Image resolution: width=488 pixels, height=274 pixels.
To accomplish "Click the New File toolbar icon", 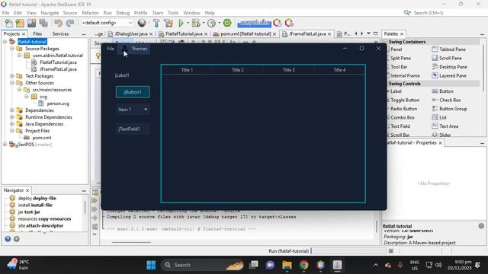I will 8,23.
